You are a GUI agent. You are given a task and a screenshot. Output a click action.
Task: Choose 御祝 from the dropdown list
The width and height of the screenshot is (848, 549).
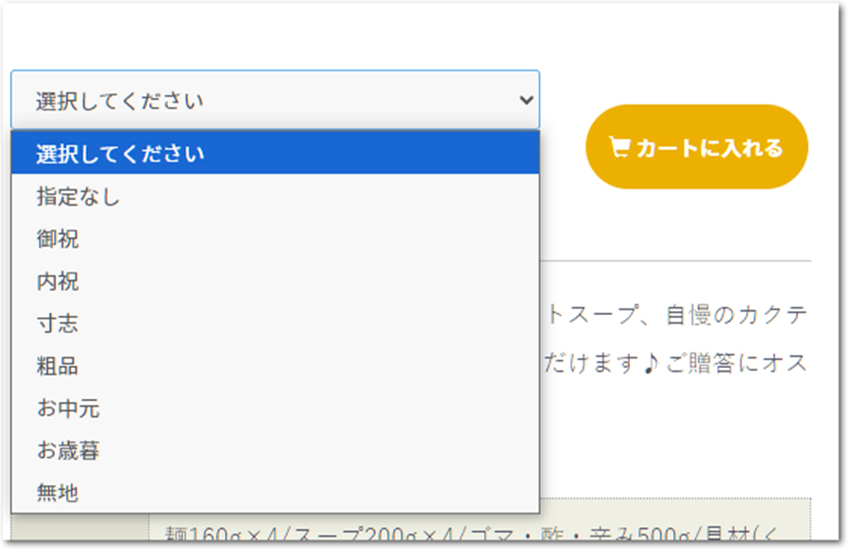click(x=274, y=240)
